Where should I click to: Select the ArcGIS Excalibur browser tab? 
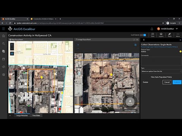coord(15,19)
